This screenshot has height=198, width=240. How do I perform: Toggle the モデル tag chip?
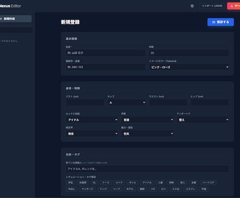point(130,189)
